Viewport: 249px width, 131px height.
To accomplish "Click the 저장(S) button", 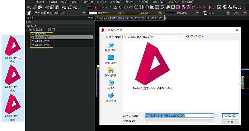I will [231, 116].
